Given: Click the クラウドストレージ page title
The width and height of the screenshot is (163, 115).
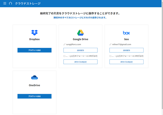Looking at the screenshot, I should coord(28,3).
